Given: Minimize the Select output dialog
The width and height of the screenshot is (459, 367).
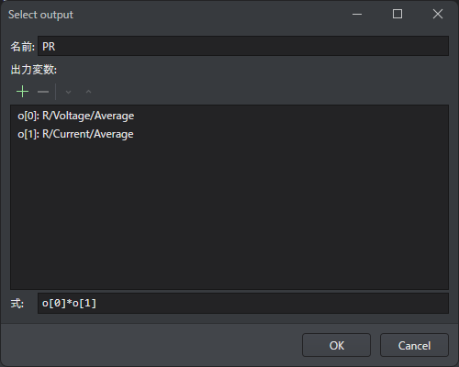Looking at the screenshot, I should tap(357, 14).
